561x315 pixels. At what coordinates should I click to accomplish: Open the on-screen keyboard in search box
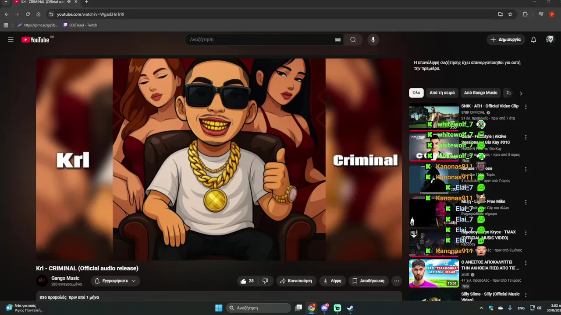(337, 39)
